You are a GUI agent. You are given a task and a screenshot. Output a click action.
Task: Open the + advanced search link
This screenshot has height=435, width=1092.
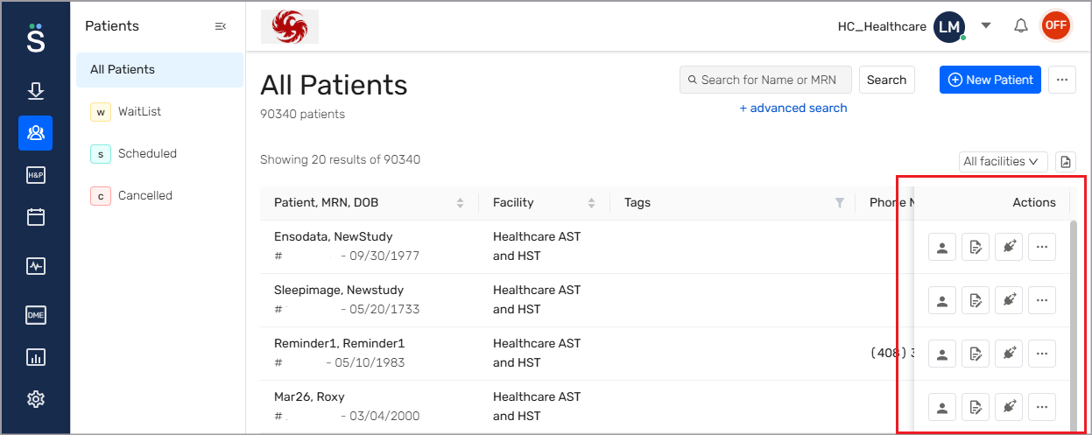tap(793, 108)
